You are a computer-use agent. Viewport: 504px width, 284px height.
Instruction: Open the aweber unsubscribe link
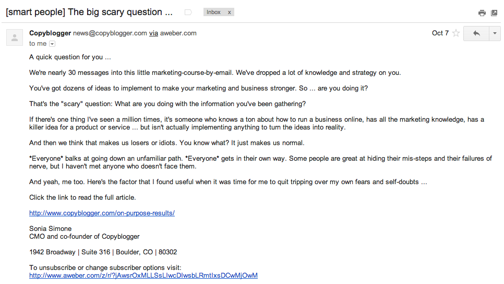point(143,276)
